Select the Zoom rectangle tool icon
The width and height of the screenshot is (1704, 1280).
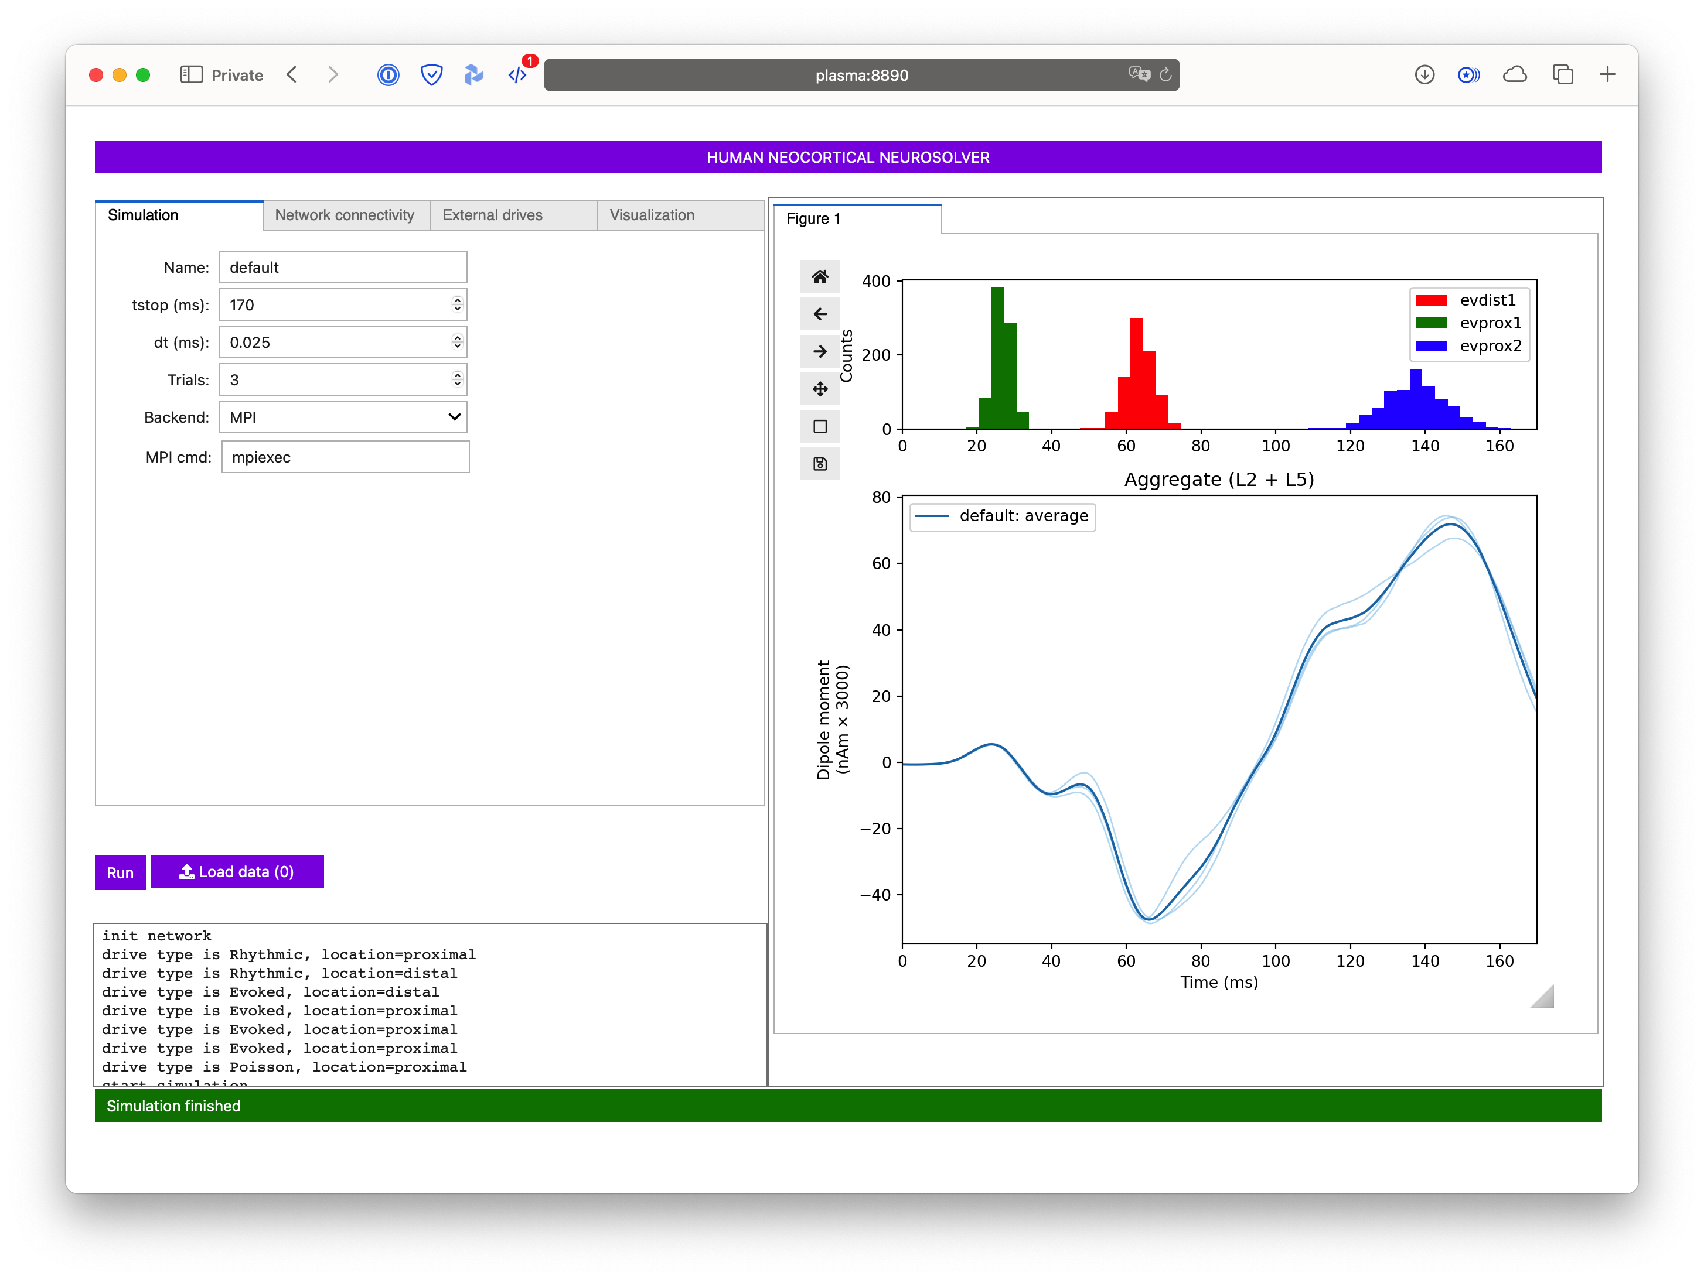820,426
